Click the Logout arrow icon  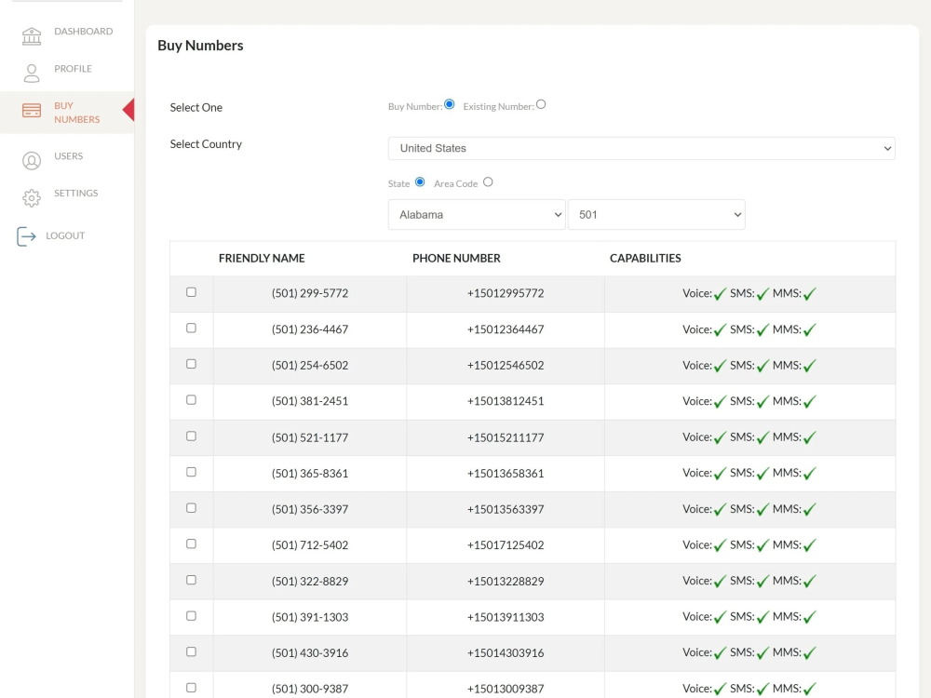[31, 235]
